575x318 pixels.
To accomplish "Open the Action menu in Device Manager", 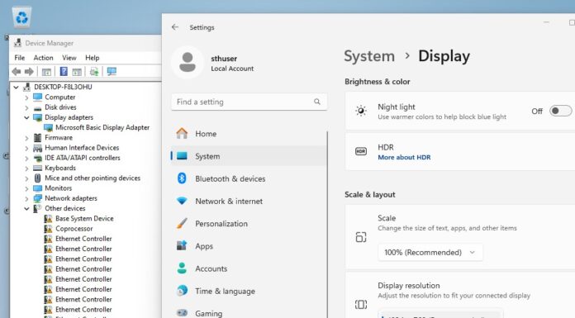I will 43,58.
